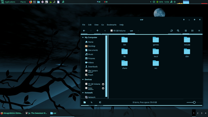Show places sidebar from status bar icon
Viewport: 208px width, 117px height.
[85, 102]
